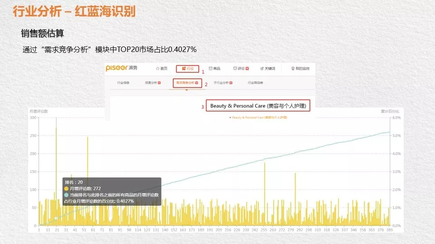Expand the 评论 dropdown arrow
This screenshot has width=435, height=244.
click(247, 68)
